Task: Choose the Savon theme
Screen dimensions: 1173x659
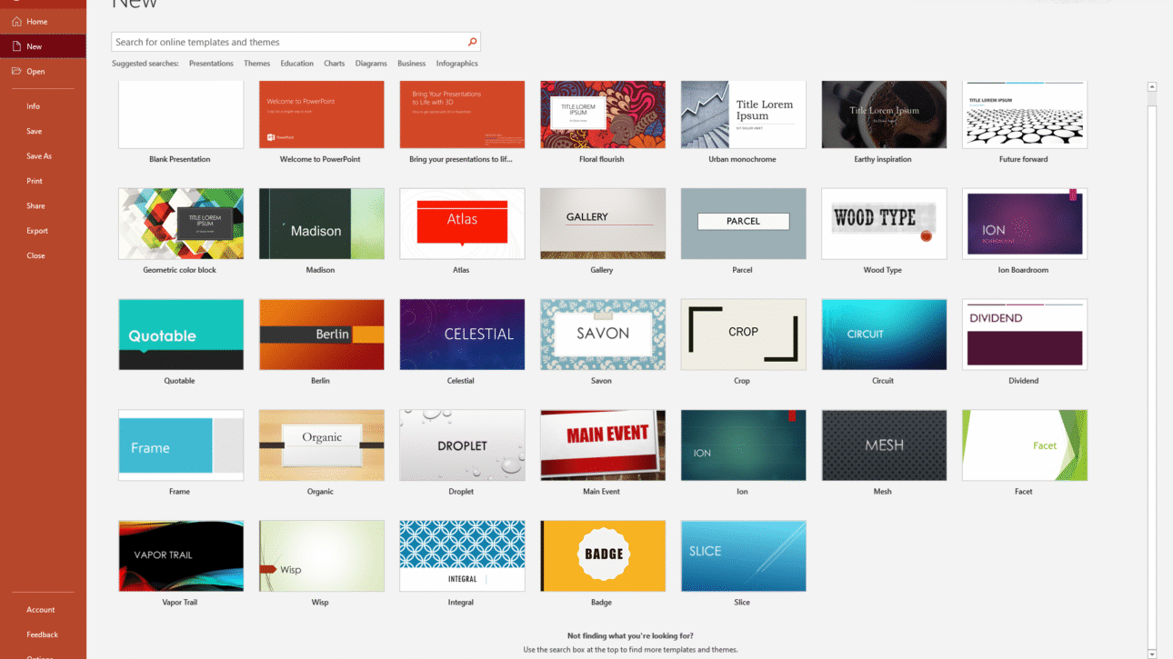Action: [603, 334]
